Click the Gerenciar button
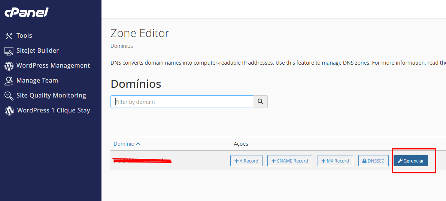The image size is (446, 201). [x=411, y=161]
